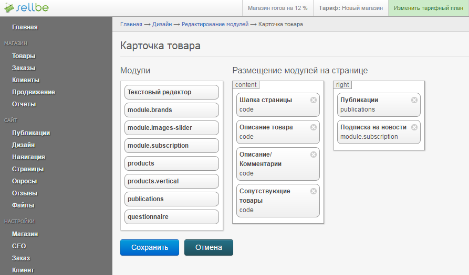The image size is (469, 275).
Task: Click Тариф: Новый магазин indicator
Action: click(x=350, y=8)
